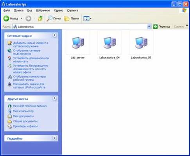The width and height of the screenshot is (190, 156).
Task: Open Принтеры и факсы link
Action: click(25, 126)
